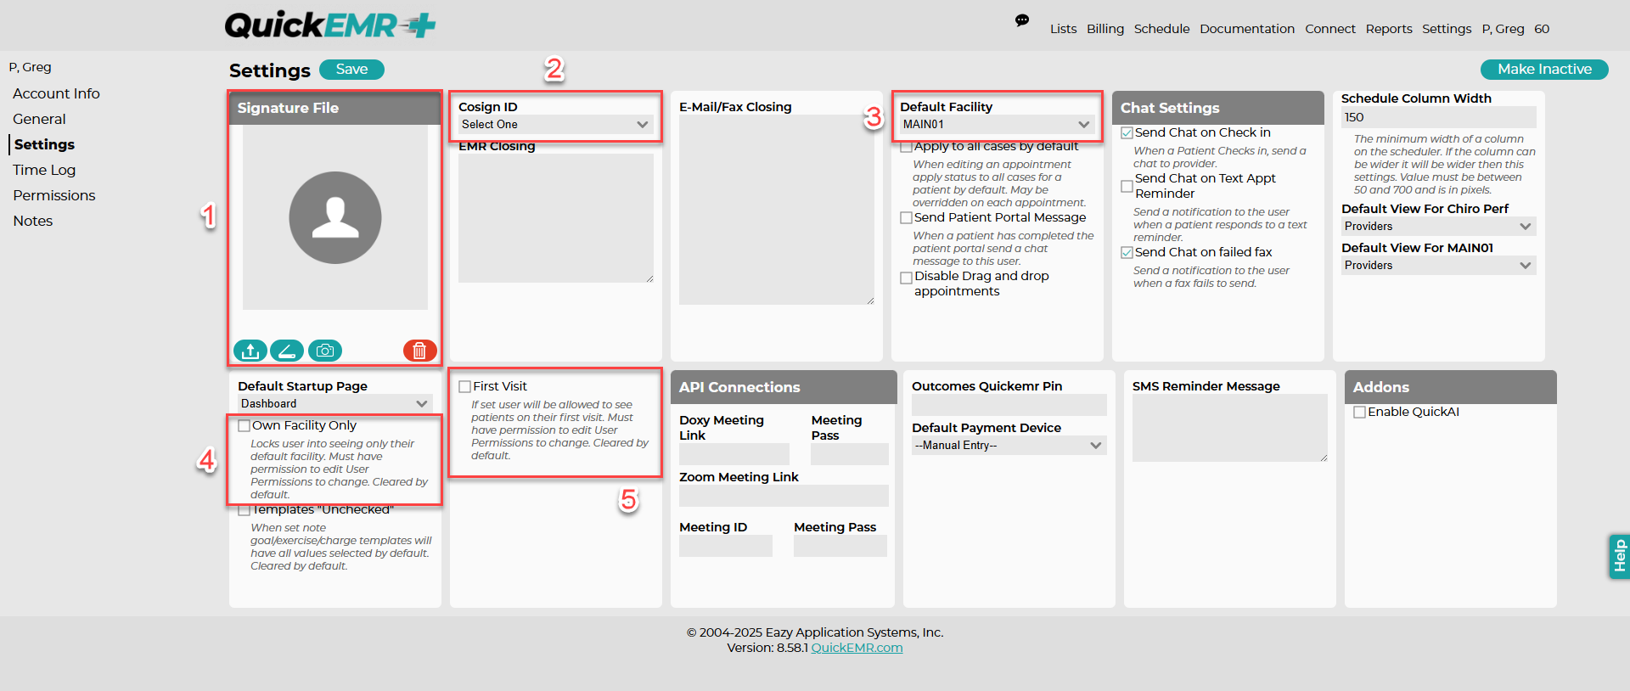The height and width of the screenshot is (691, 1630).
Task: Delete signature with red trash icon
Action: 419,351
